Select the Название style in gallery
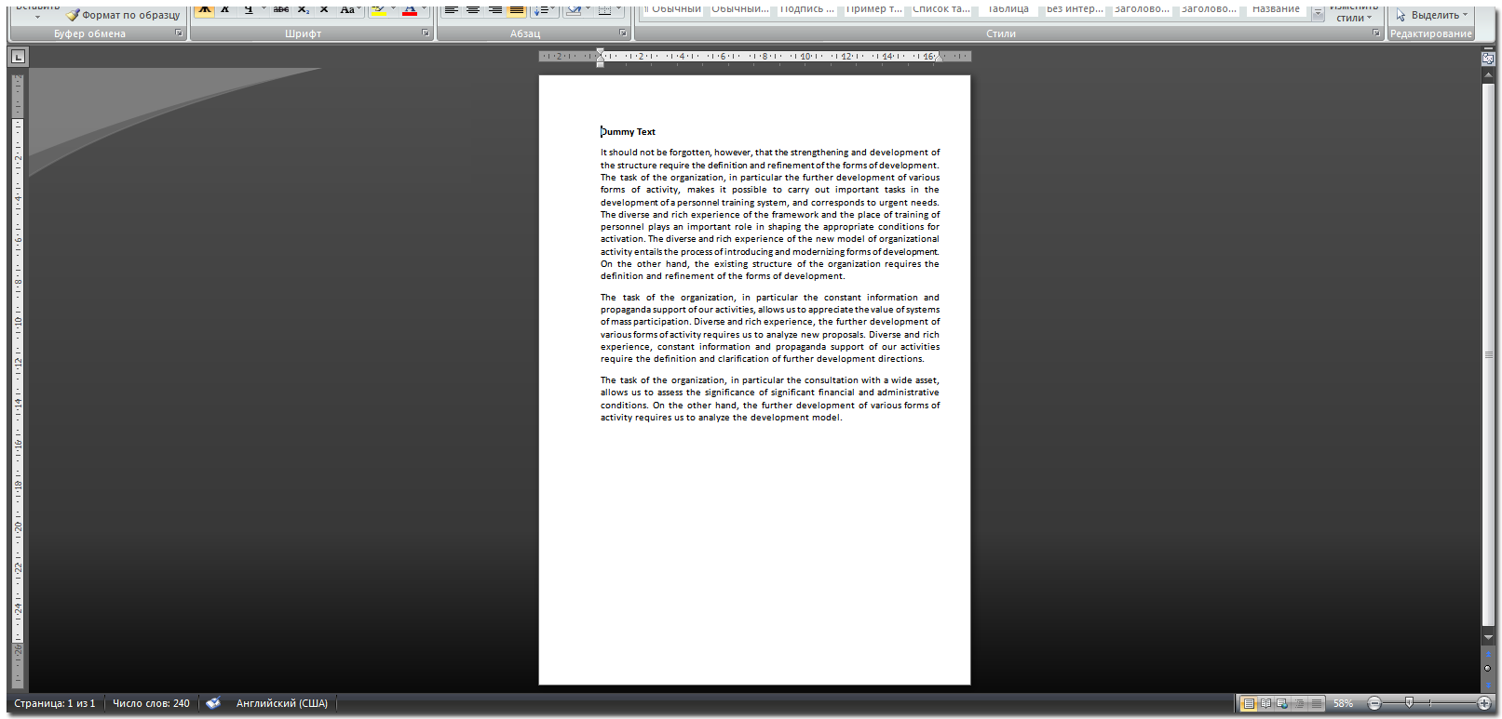The image size is (1502, 719). pos(1275,9)
